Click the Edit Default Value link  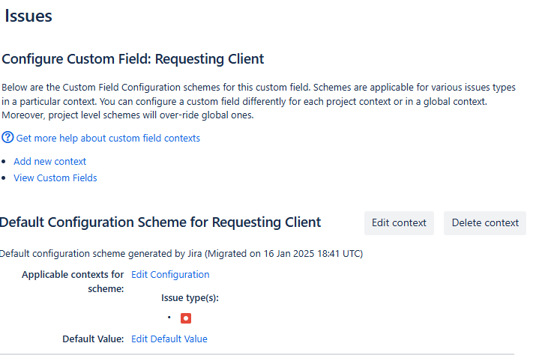click(x=169, y=339)
